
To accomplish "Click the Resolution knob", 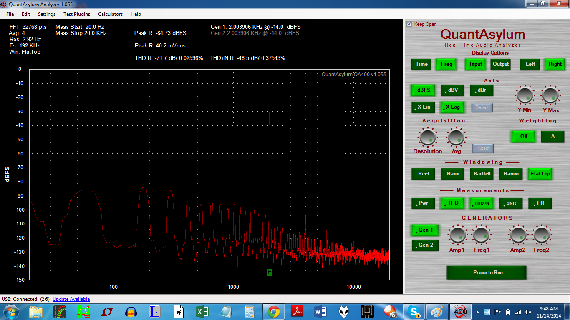I will point(427,137).
